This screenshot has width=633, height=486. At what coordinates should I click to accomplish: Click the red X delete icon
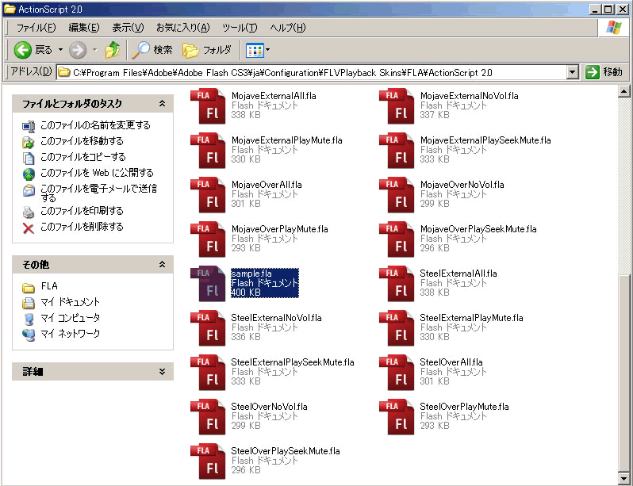click(29, 228)
